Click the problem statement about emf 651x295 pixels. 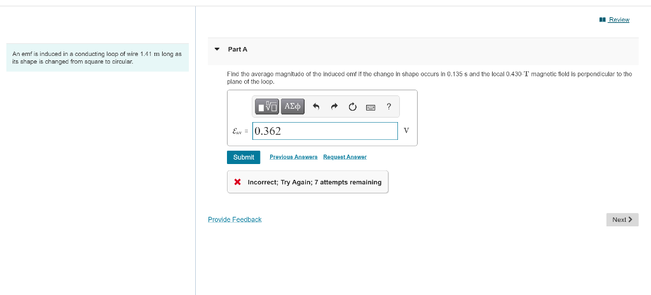click(97, 57)
